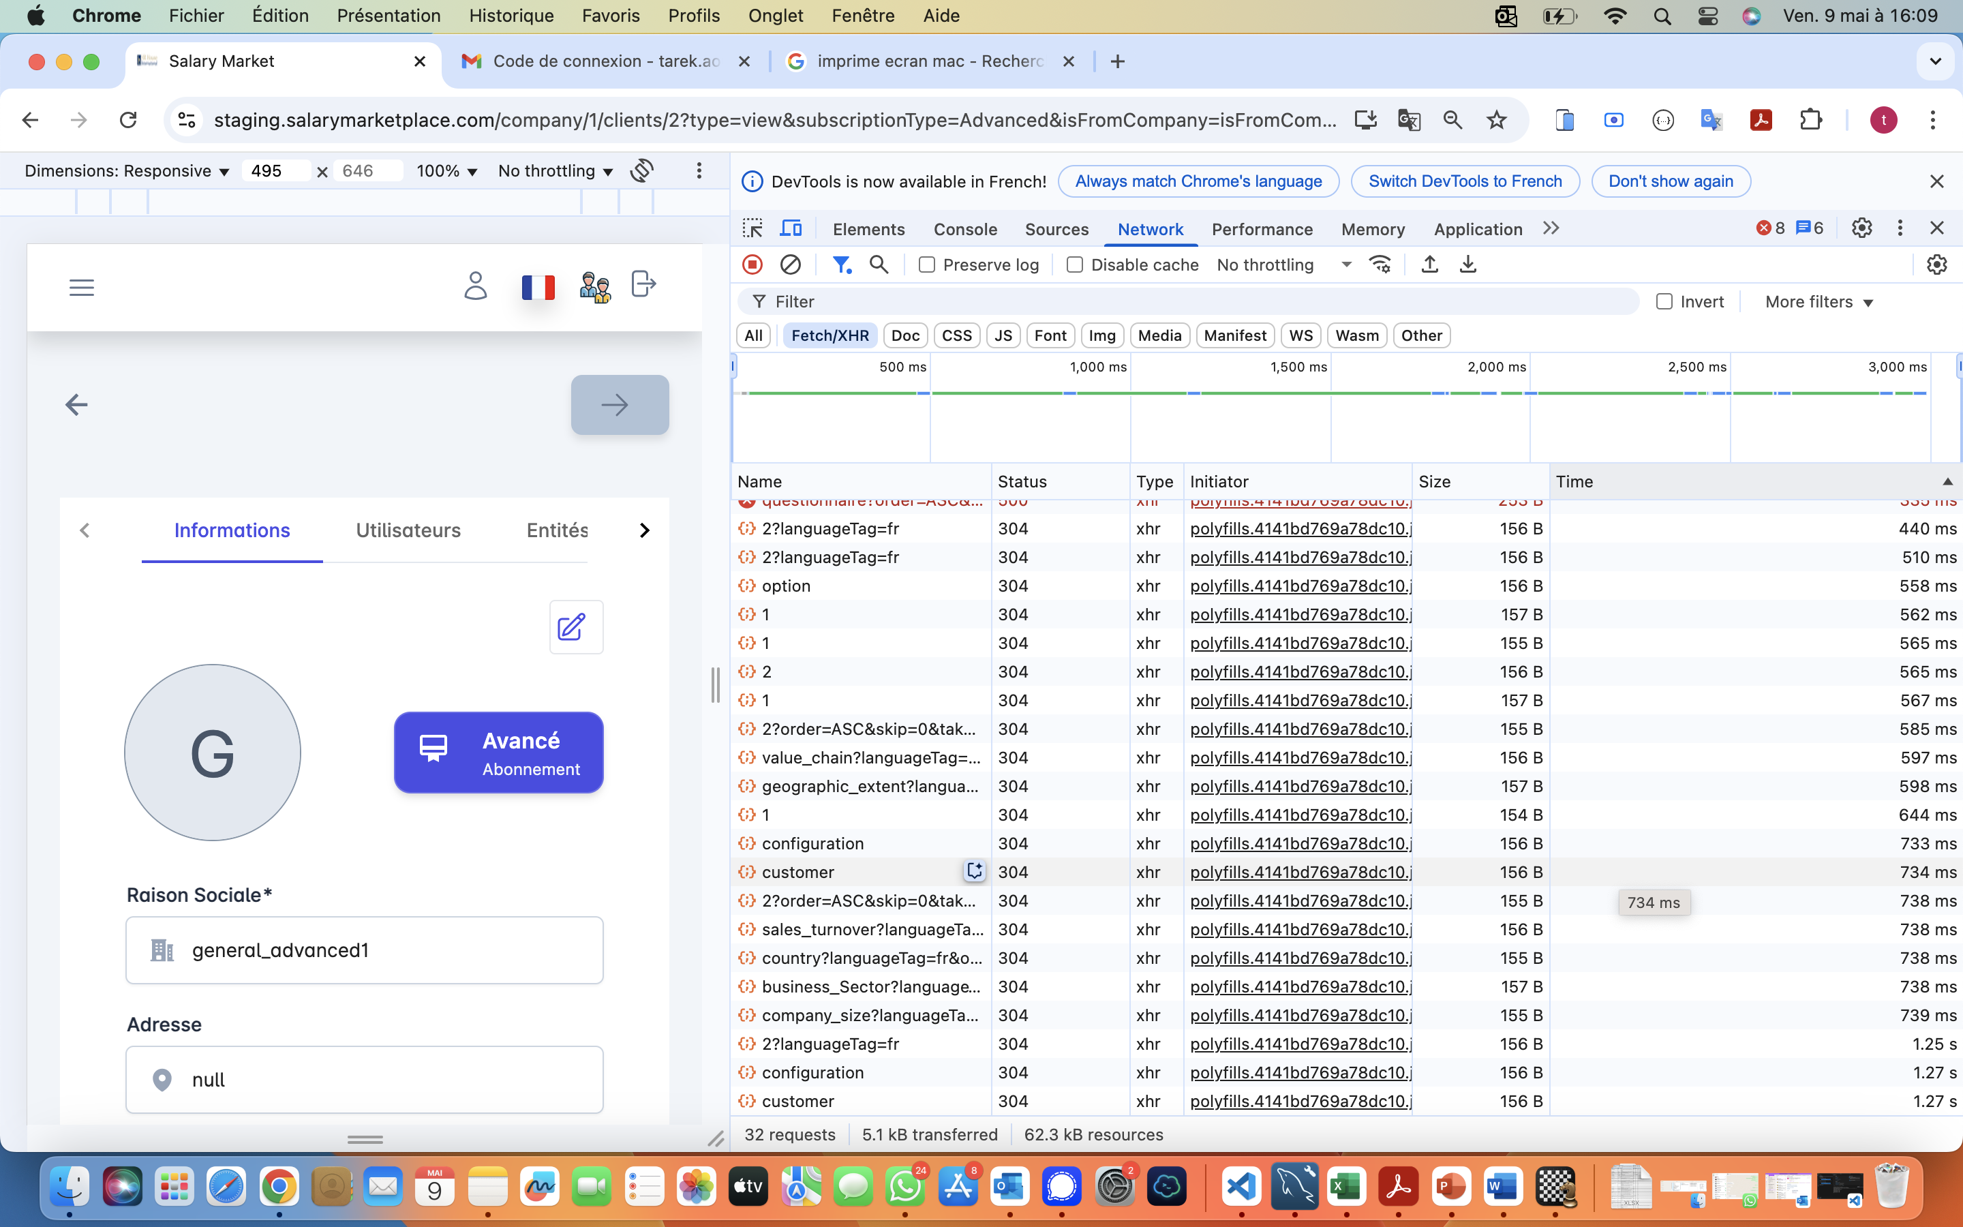Image resolution: width=1963 pixels, height=1227 pixels.
Task: Click the edit pencil icon on profile
Action: [x=575, y=626]
